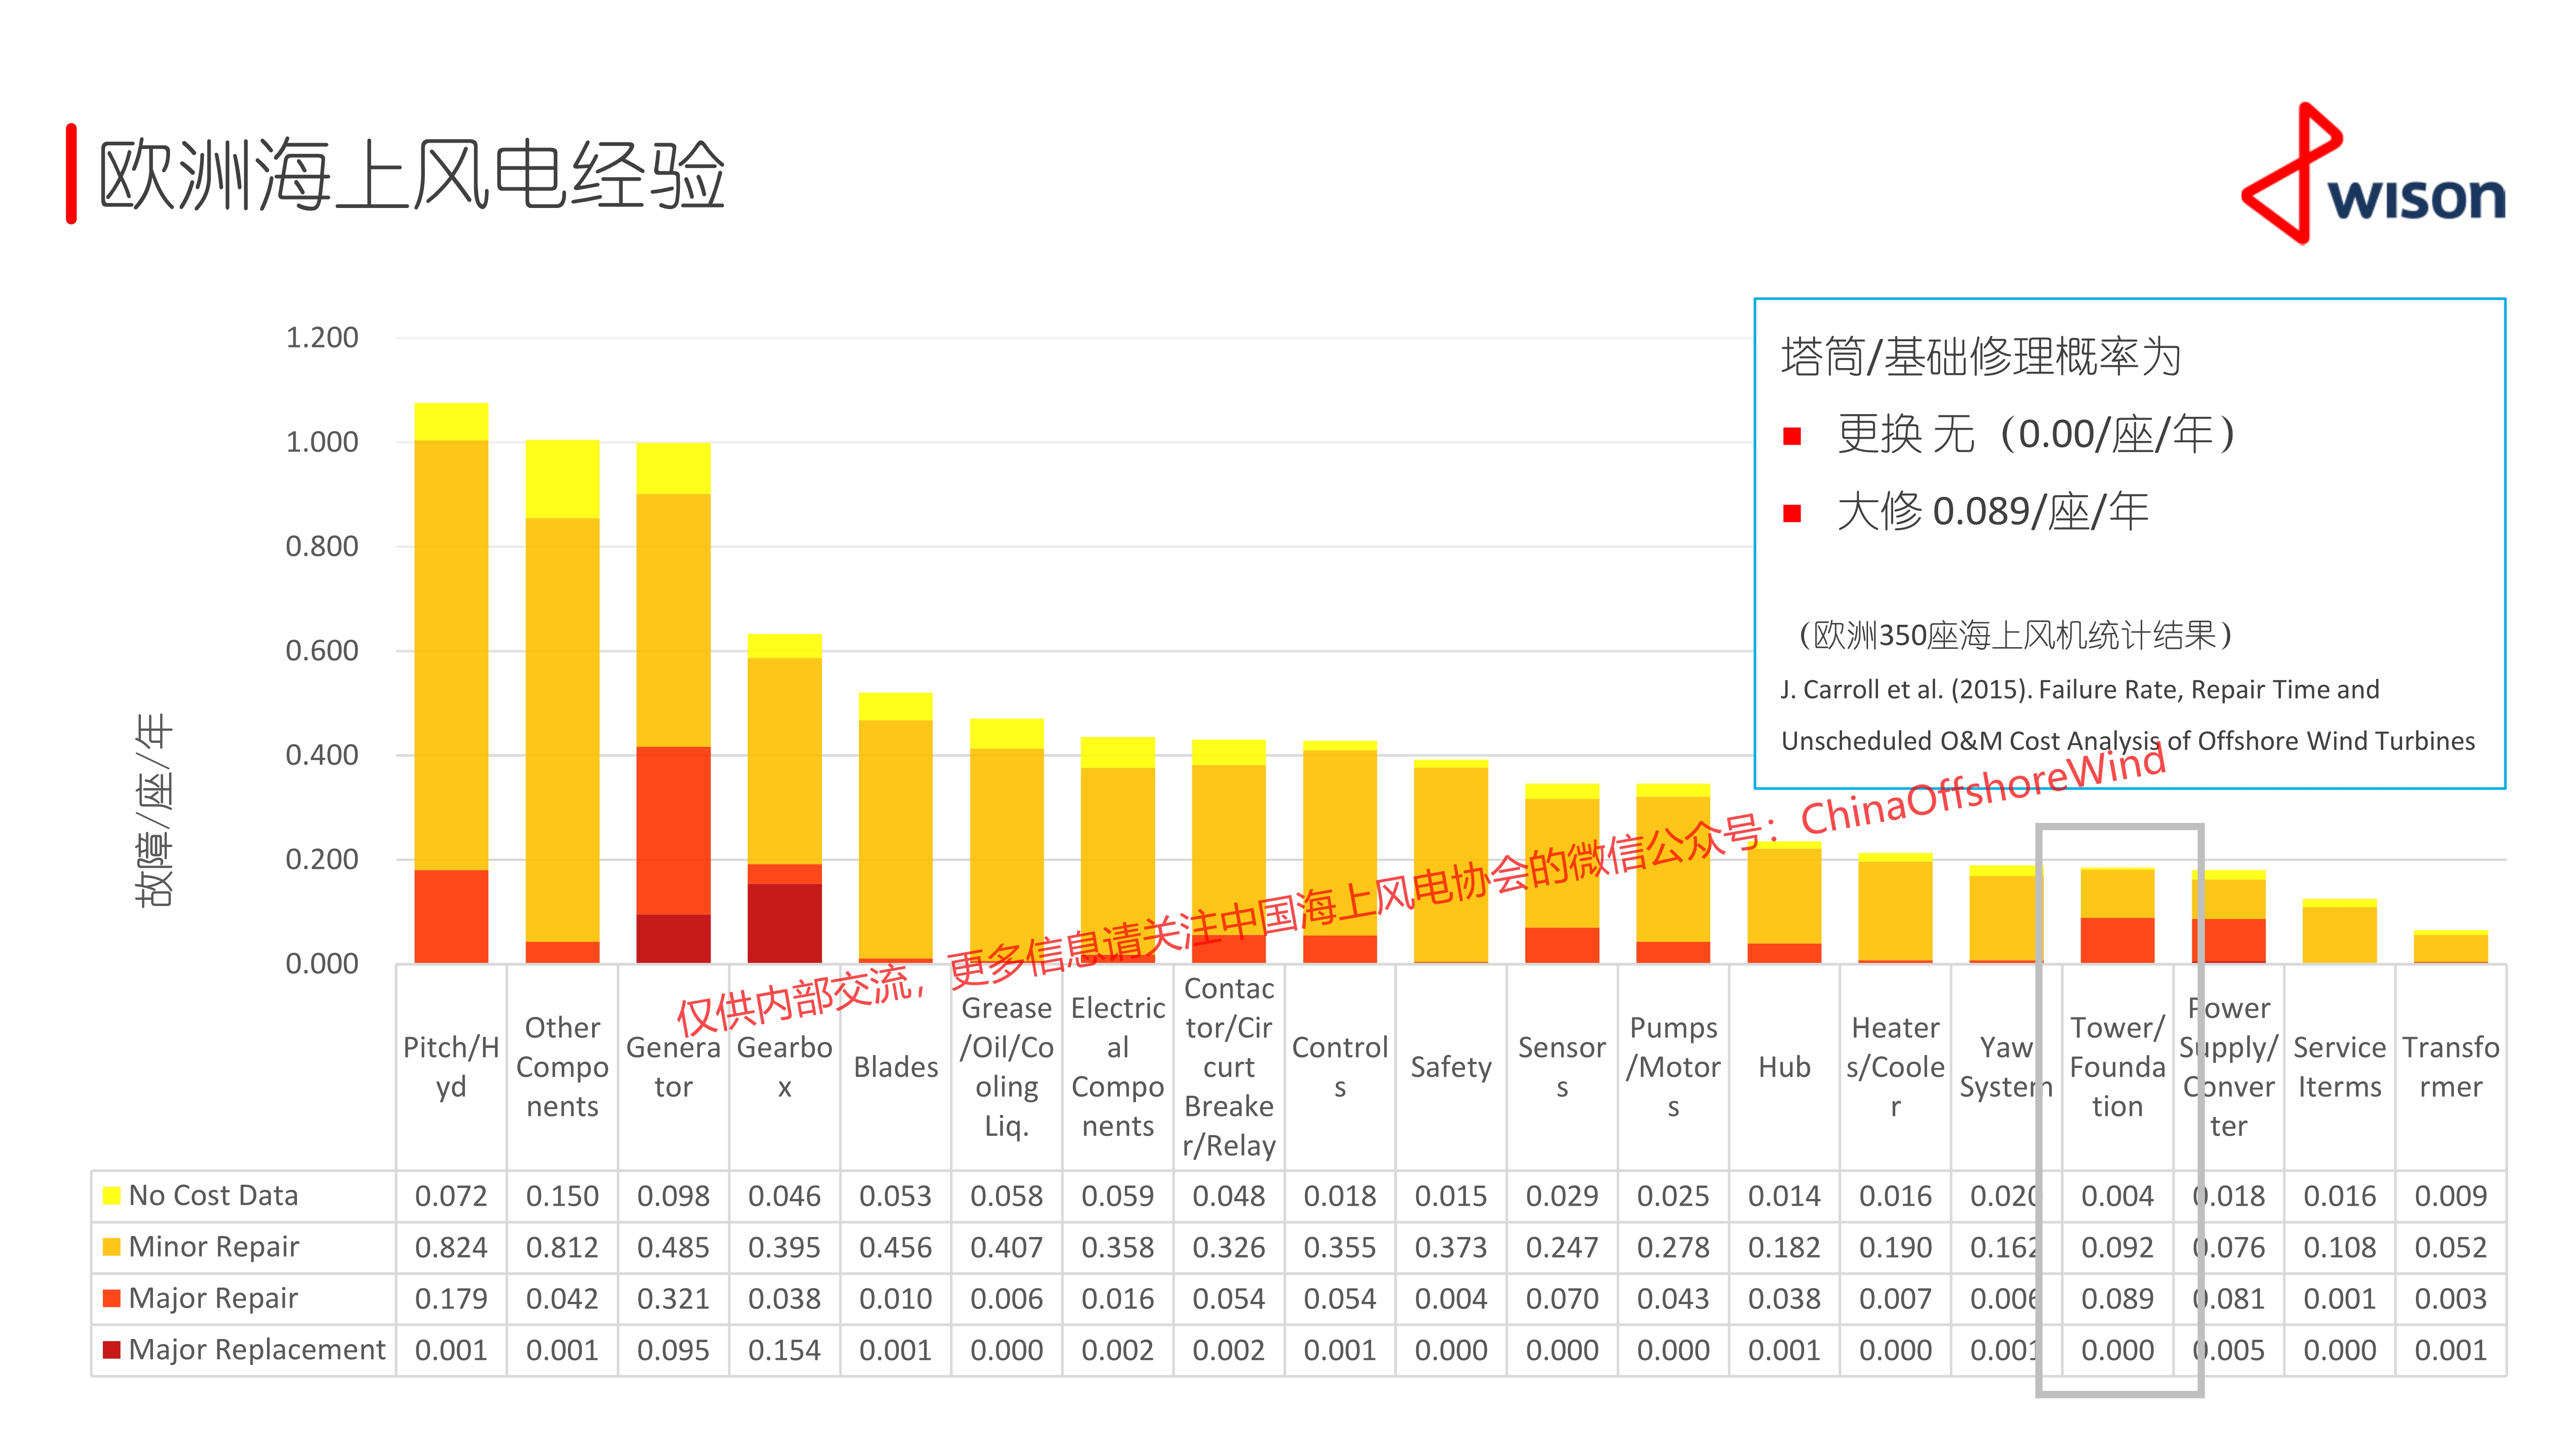Click Blades minor repair value 0.456
Image resolution: width=2576 pixels, height=1449 pixels.
click(895, 1248)
